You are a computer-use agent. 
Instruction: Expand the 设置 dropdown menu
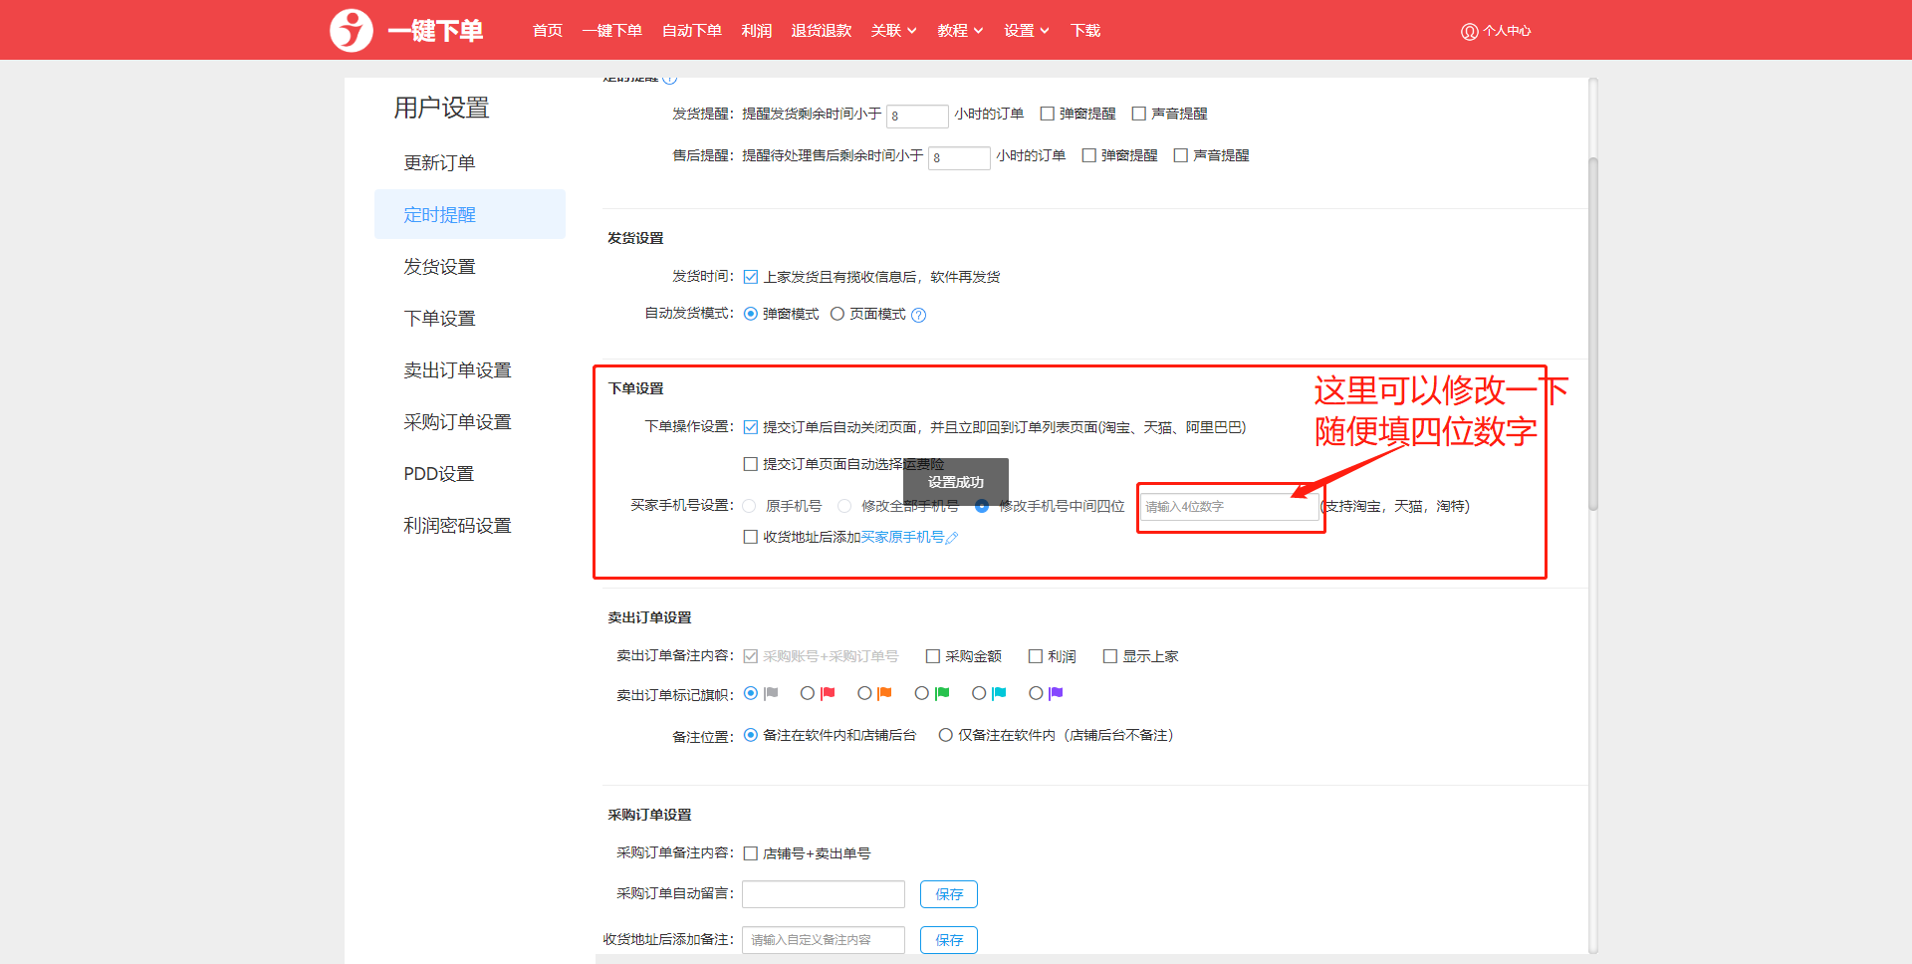click(x=1026, y=31)
